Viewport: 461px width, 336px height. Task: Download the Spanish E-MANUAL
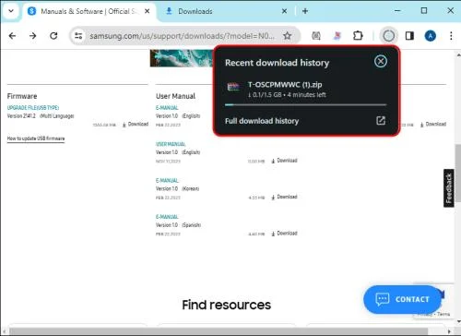[284, 234]
